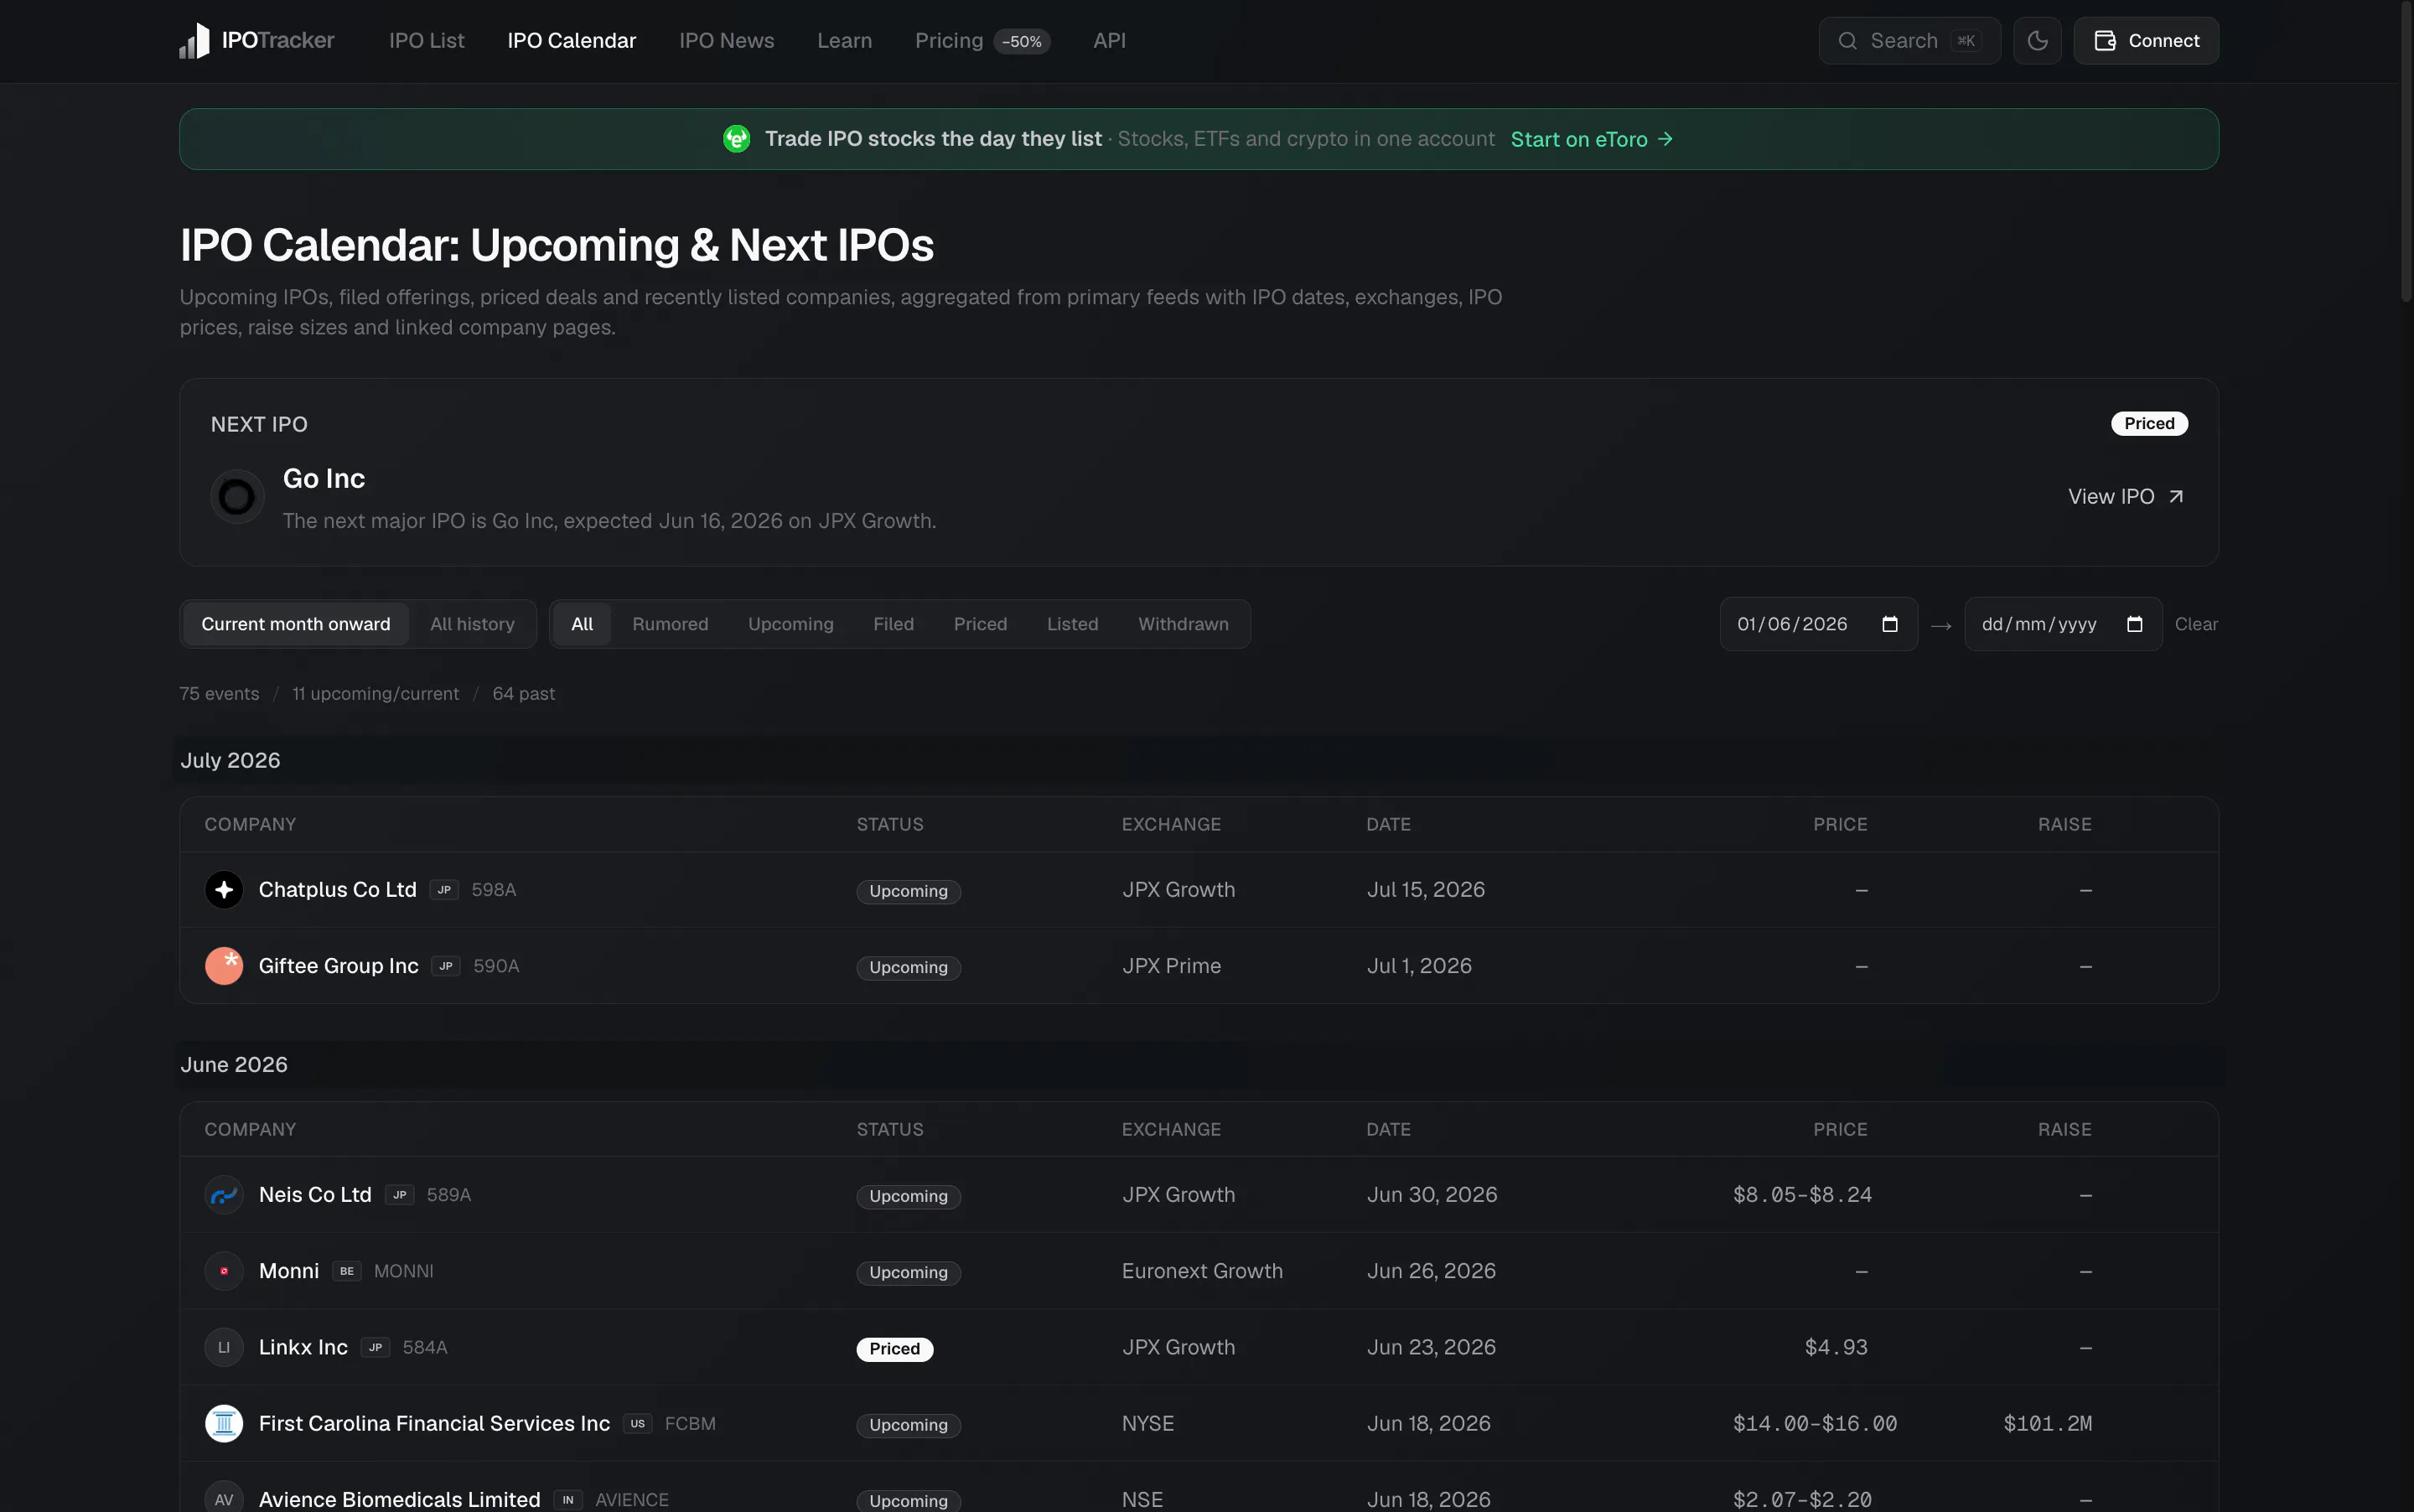Click the Neis Co Ltd logo

tap(224, 1195)
